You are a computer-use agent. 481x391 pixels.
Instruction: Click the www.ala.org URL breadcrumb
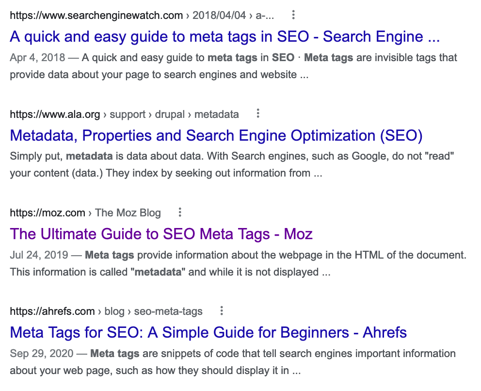(x=55, y=114)
